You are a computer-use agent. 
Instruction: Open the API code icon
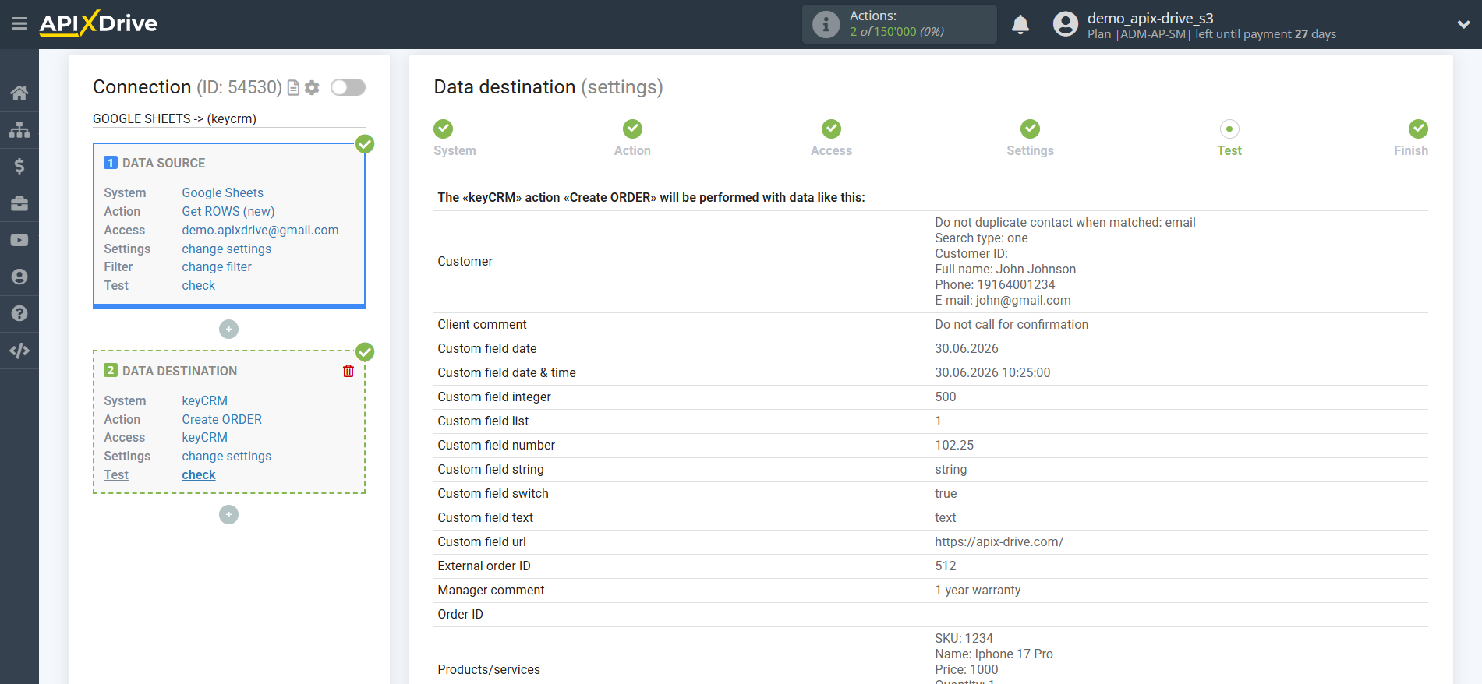19,351
